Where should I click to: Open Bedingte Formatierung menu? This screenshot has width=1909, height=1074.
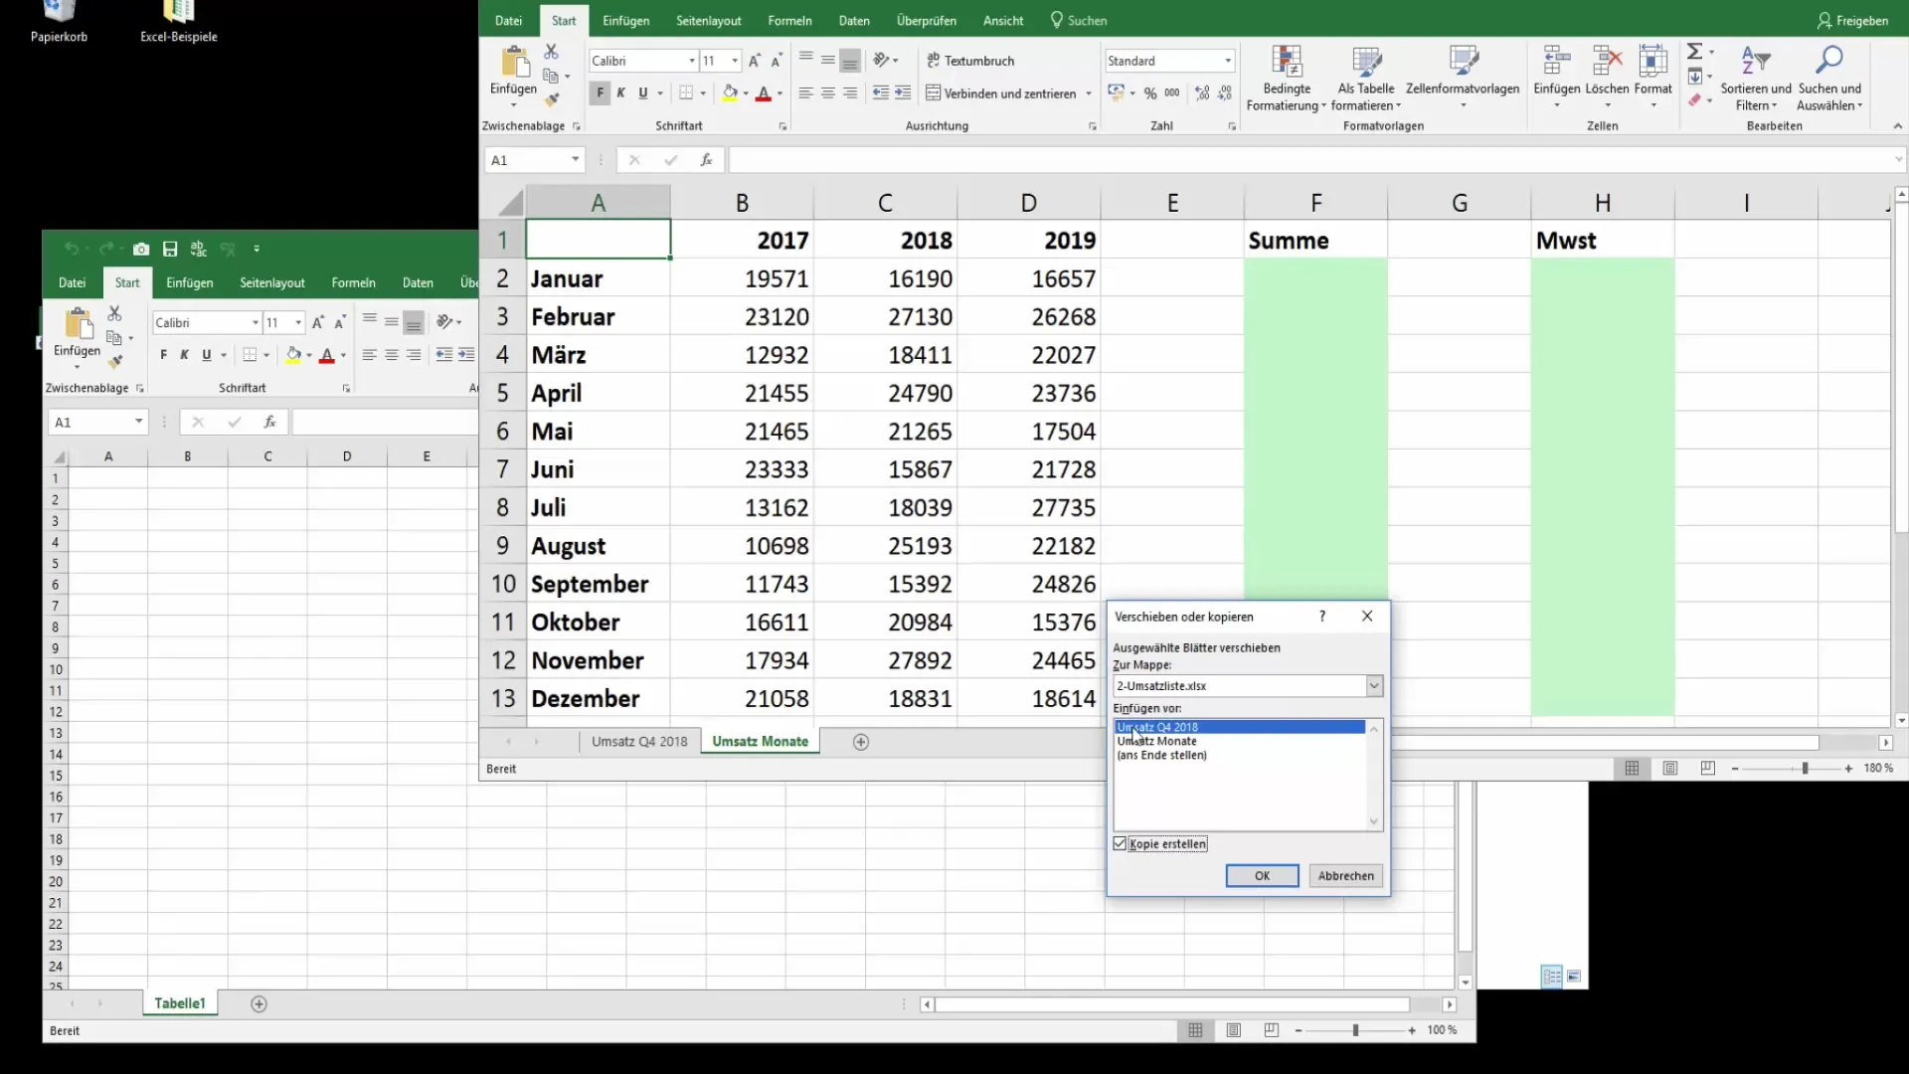(x=1287, y=79)
